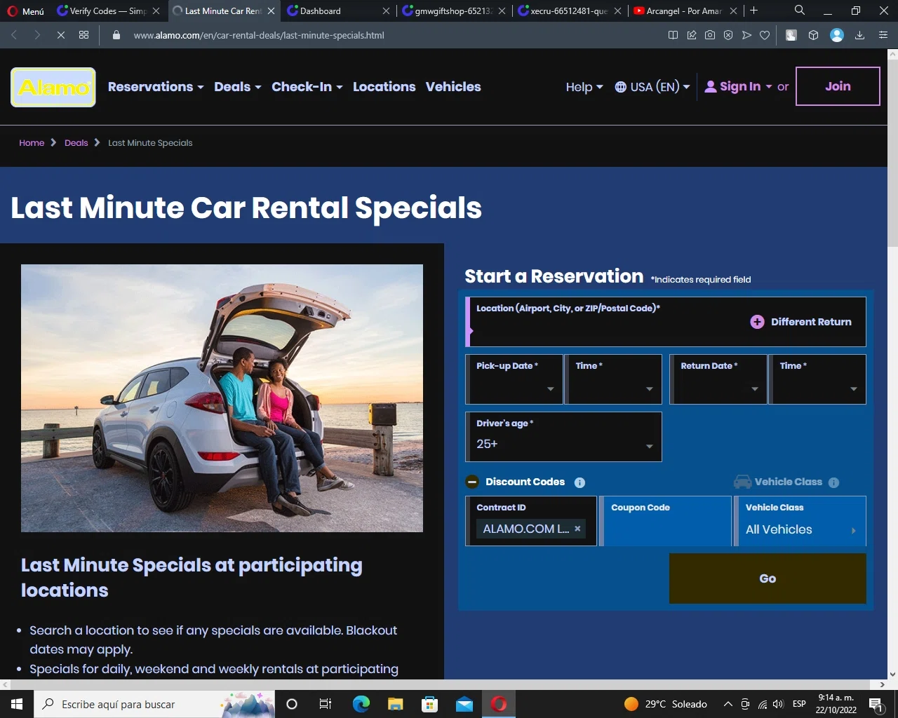Collapse Discount Codes with minus toggle

click(x=472, y=482)
